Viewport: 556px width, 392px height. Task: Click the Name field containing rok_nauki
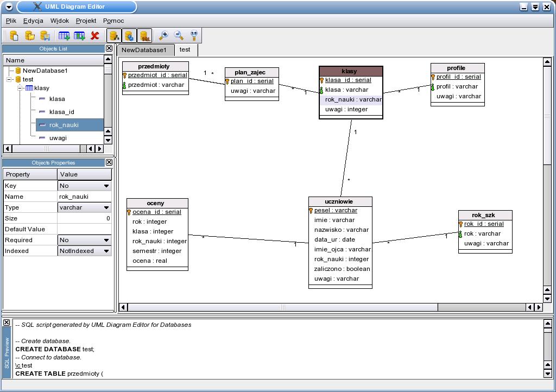click(x=84, y=197)
